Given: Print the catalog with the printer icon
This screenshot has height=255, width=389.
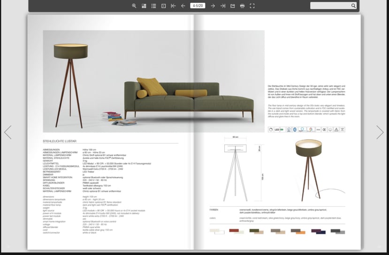Looking at the screenshot, I should (x=242, y=6).
